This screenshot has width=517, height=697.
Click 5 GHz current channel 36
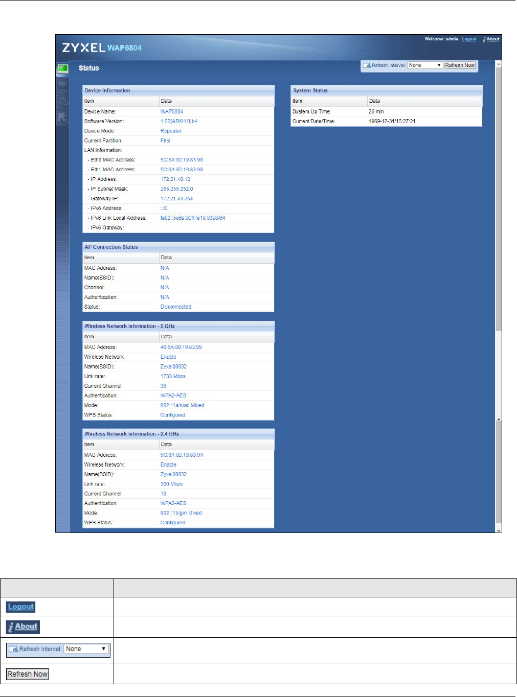point(163,386)
